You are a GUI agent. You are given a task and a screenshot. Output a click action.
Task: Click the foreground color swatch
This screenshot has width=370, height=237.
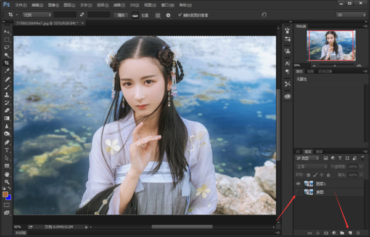(x=5, y=195)
